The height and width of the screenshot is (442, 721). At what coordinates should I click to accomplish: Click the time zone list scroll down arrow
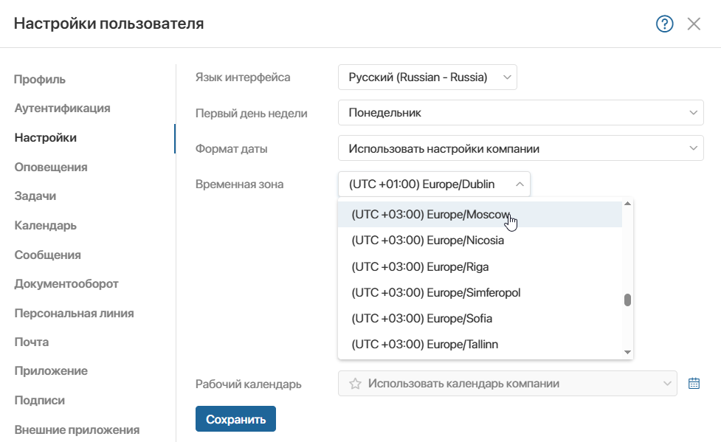(628, 352)
